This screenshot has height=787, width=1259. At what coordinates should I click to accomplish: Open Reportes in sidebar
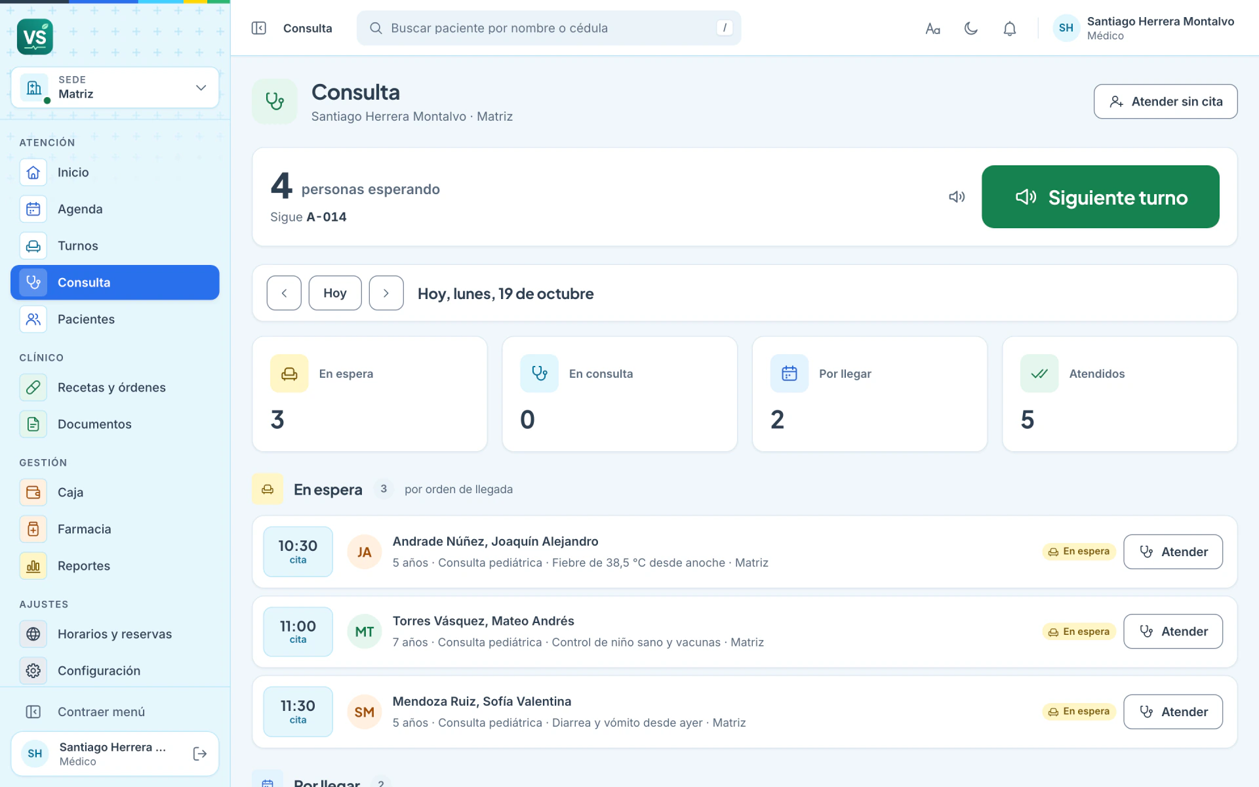pos(115,566)
